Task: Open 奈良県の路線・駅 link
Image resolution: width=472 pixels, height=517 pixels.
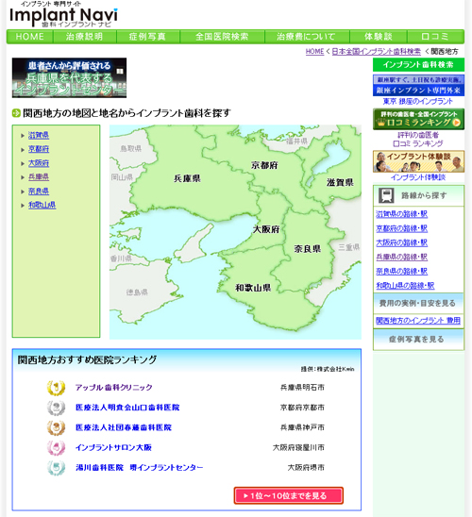Action: (x=402, y=271)
